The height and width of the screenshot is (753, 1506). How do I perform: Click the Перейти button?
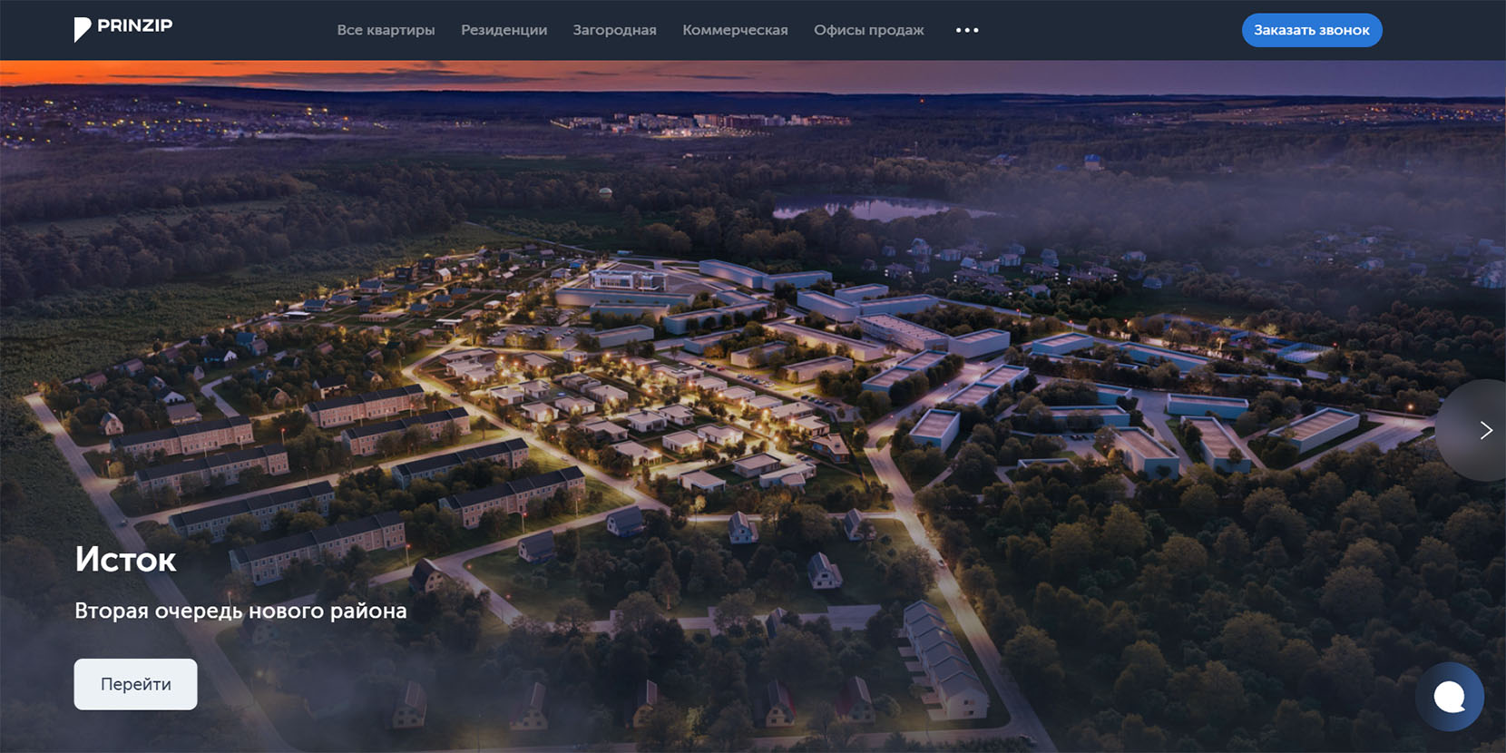135,684
